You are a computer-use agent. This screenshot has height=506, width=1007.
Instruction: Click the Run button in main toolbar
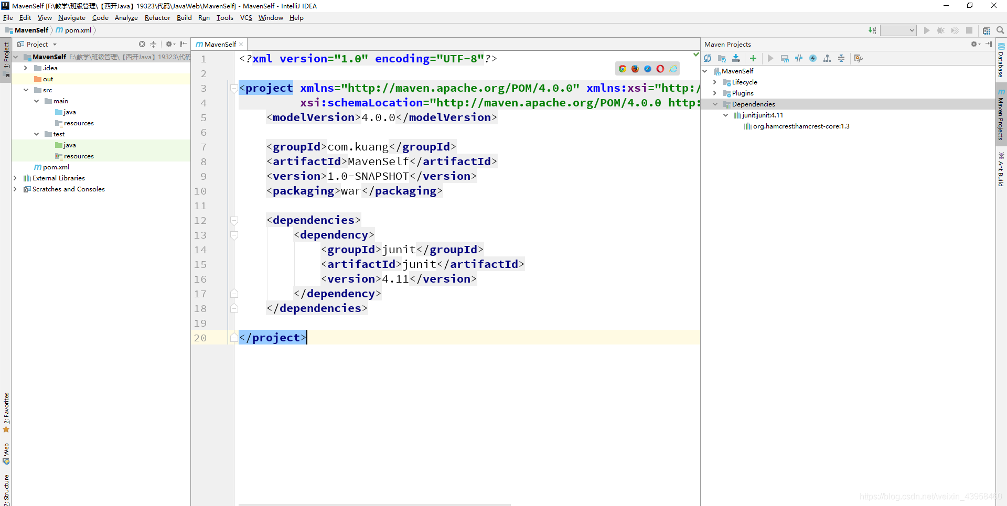click(927, 30)
